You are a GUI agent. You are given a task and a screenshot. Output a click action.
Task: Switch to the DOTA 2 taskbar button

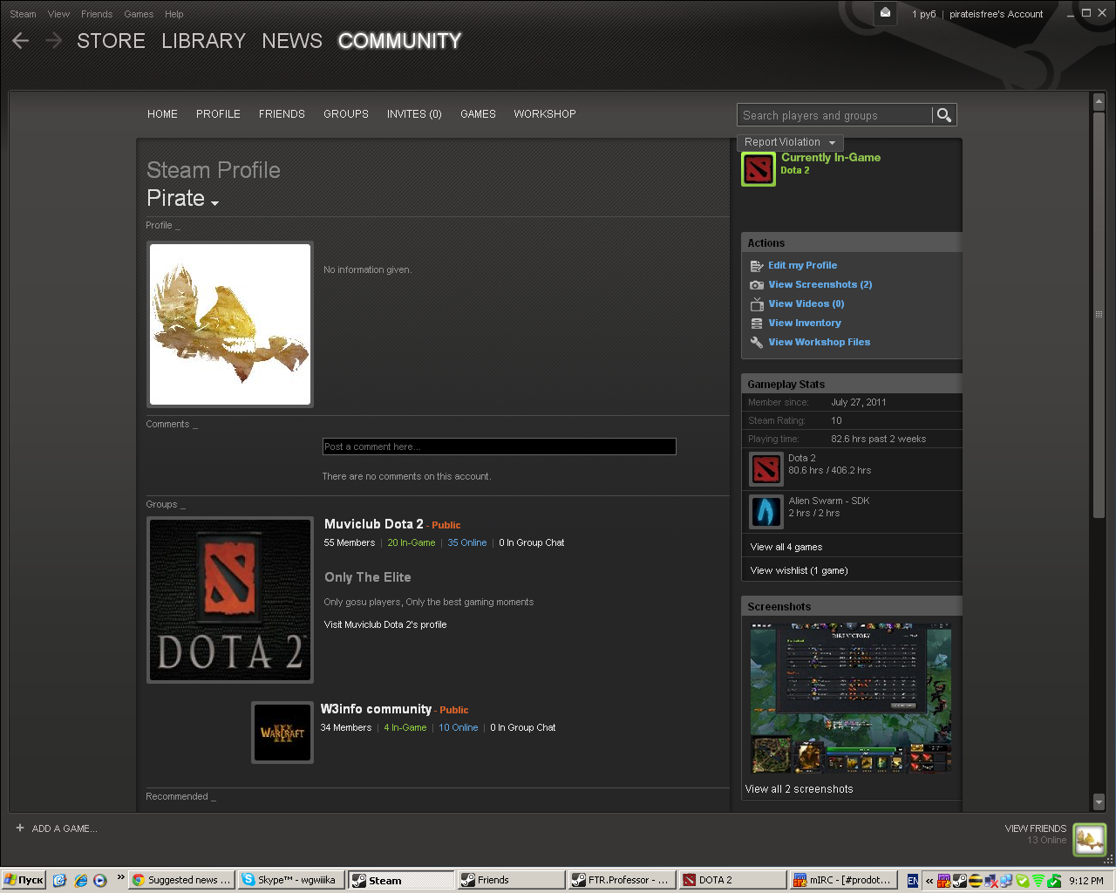732,880
